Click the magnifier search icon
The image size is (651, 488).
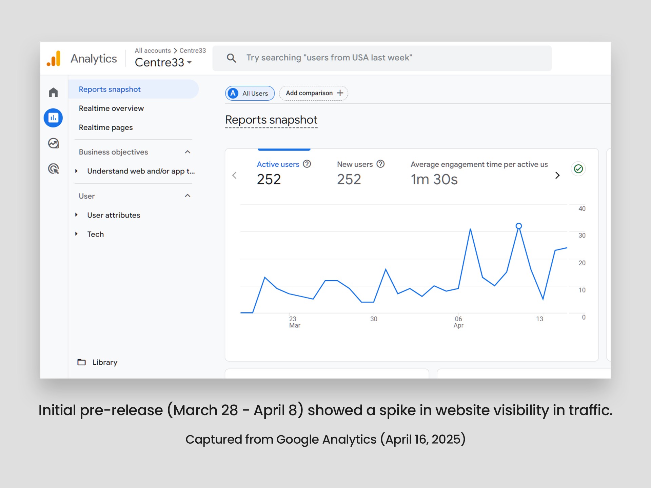pos(231,58)
